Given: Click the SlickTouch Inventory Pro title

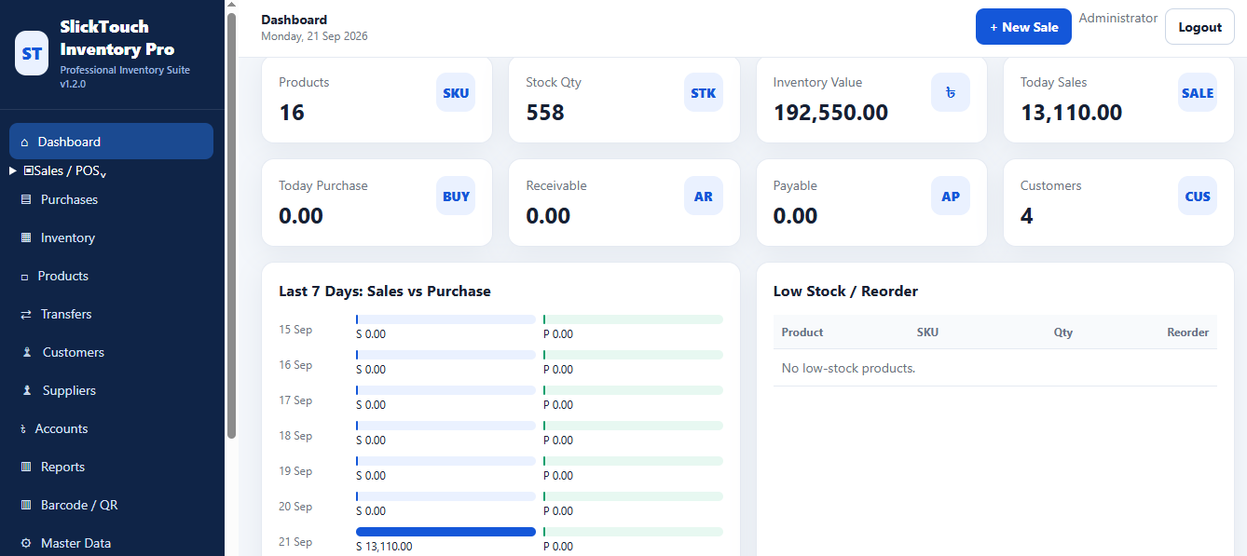Looking at the screenshot, I should click(117, 38).
